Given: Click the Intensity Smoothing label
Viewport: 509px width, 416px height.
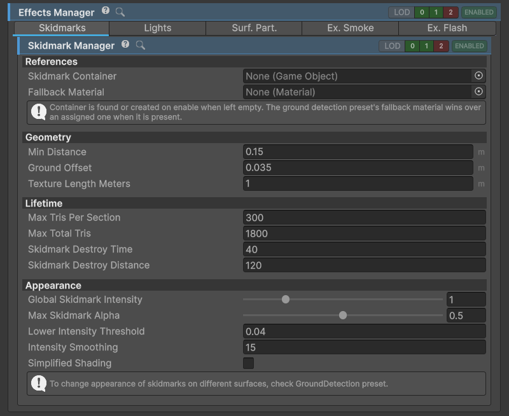Looking at the screenshot, I should (73, 347).
